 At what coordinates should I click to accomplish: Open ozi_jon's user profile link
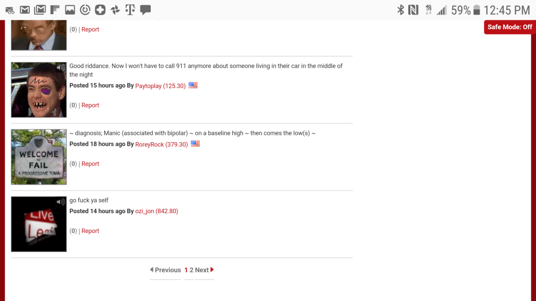(x=157, y=211)
